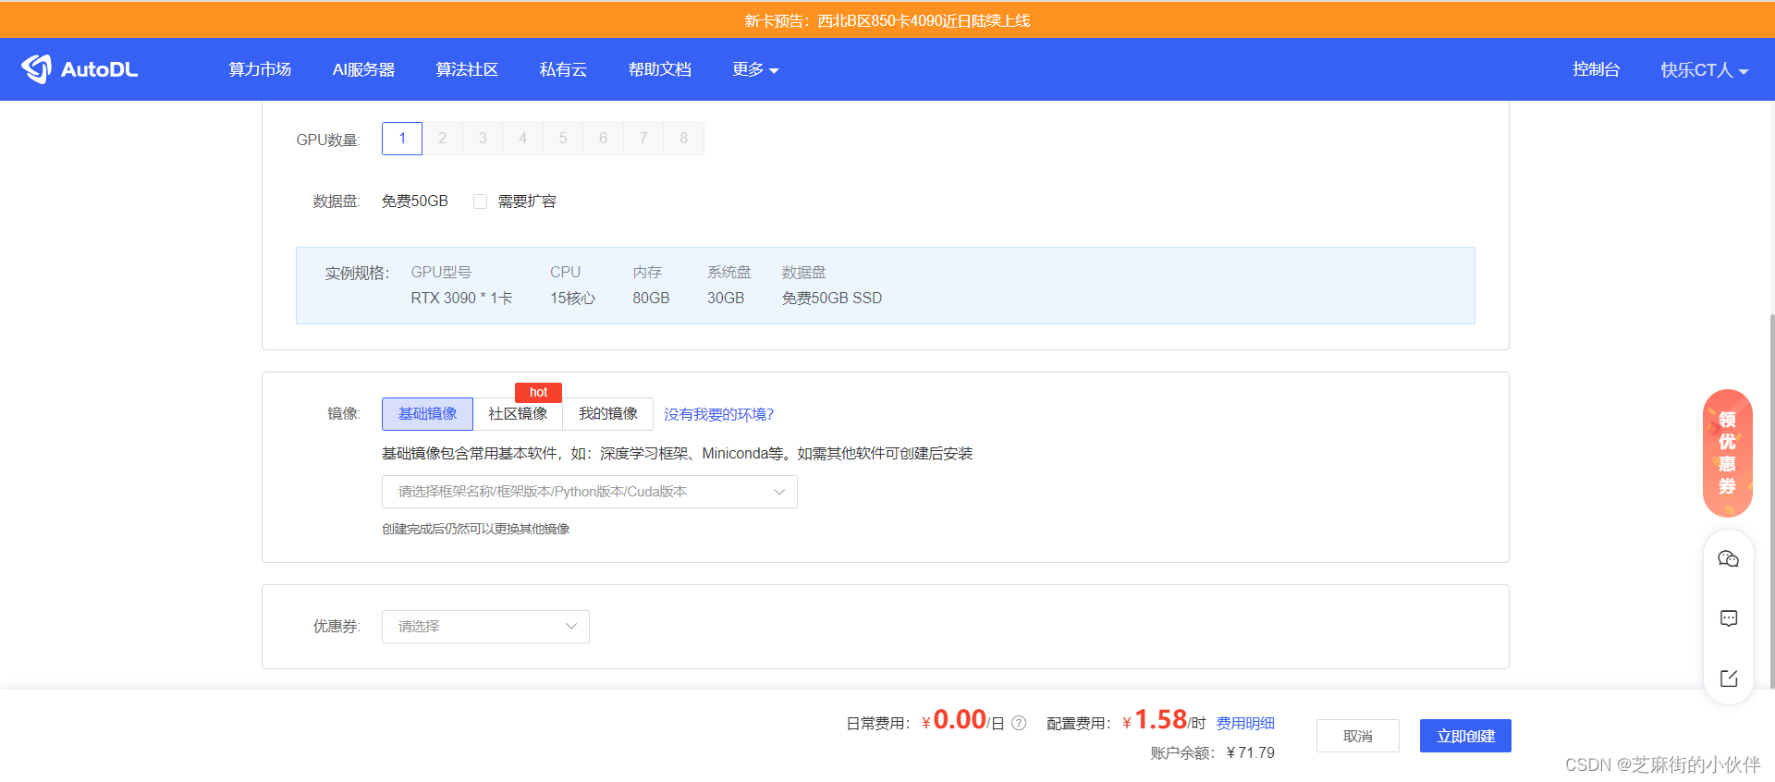Image resolution: width=1775 pixels, height=782 pixels.
Task: Open AI服务器 in the navigation bar
Action: [x=363, y=69]
